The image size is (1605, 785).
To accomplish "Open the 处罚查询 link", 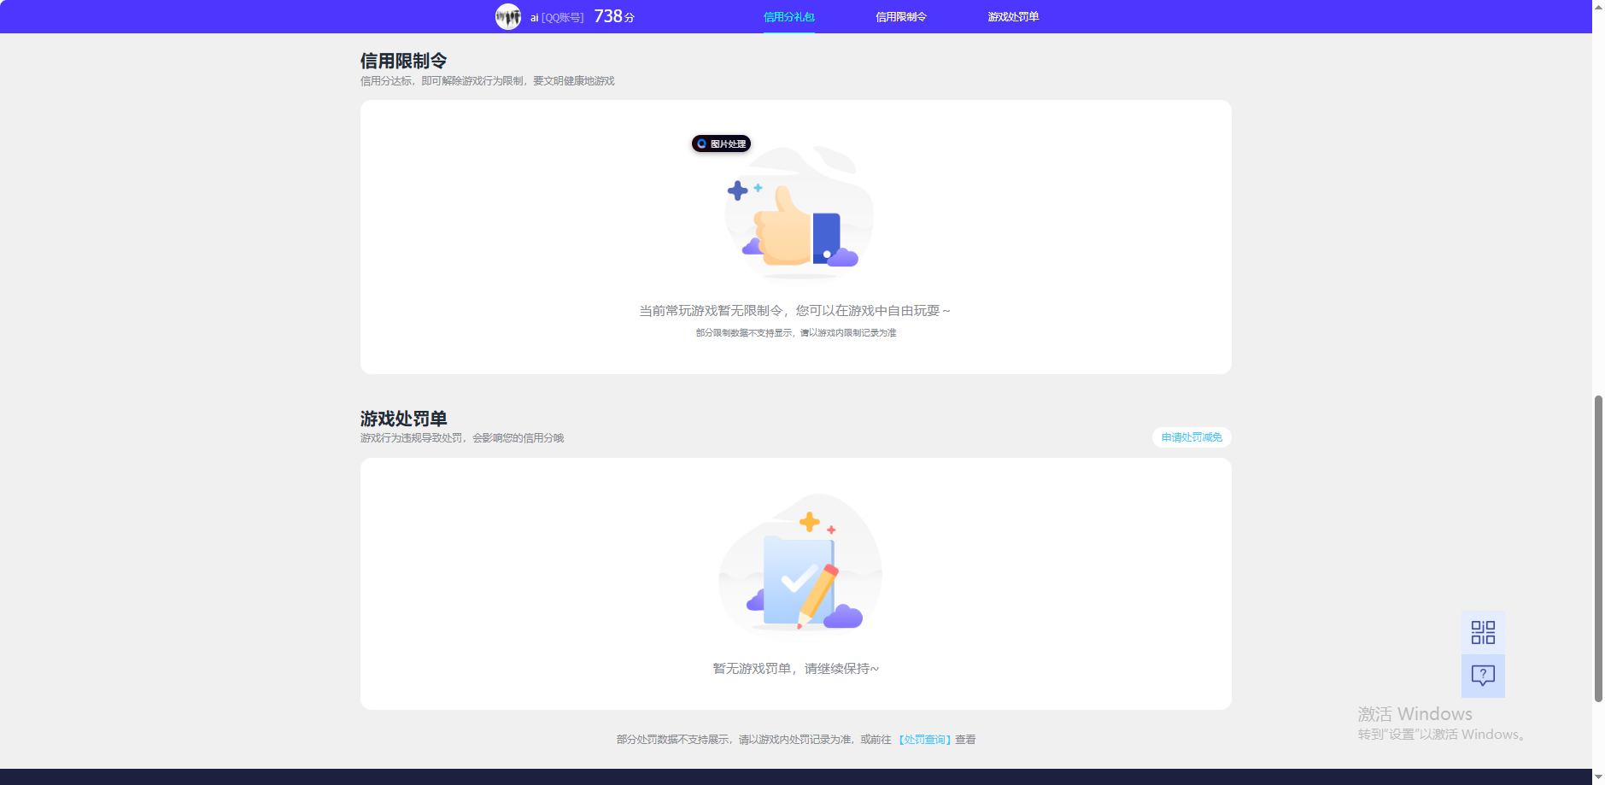I will coord(924,740).
